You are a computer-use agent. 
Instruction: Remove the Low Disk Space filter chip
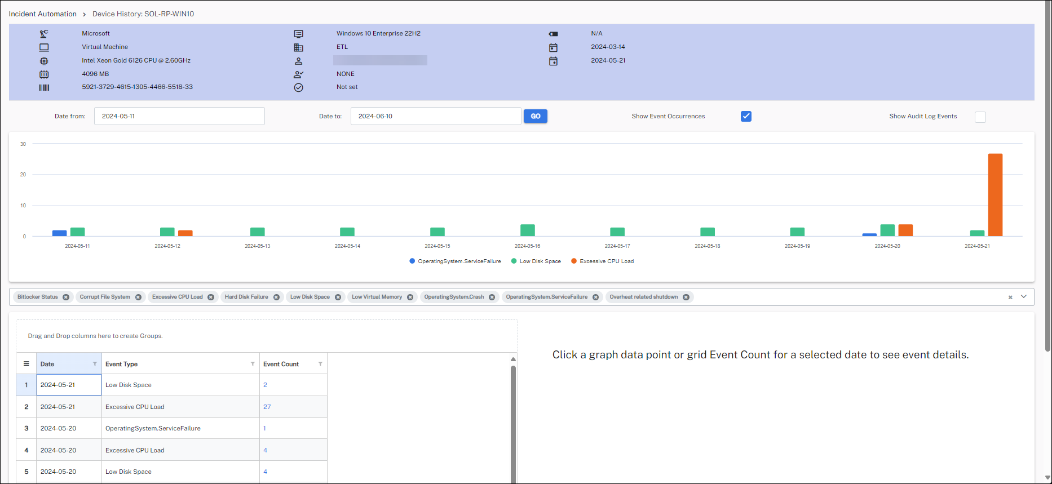[338, 297]
